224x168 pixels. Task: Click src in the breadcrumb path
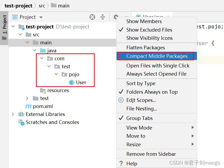[x=42, y=6]
